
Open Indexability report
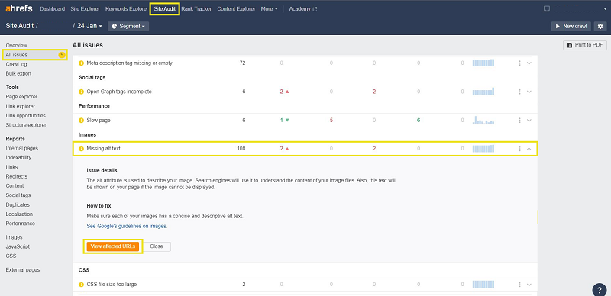[x=18, y=158]
